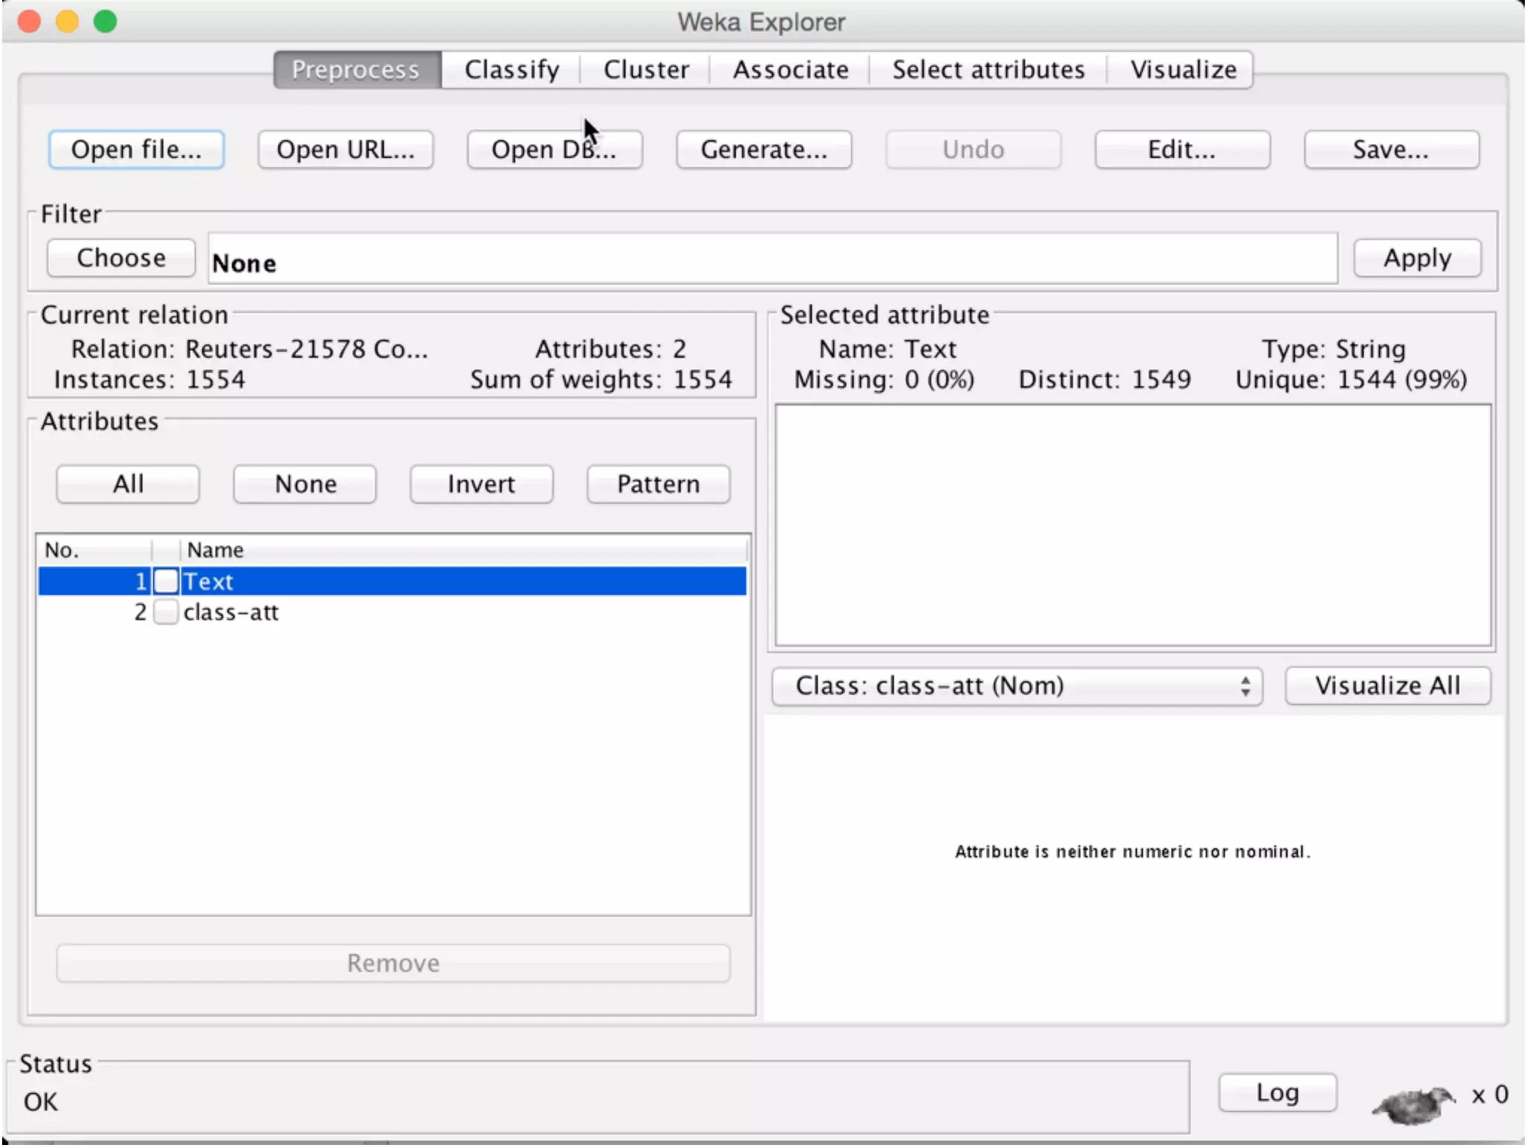
Task: Click the Visualize All button
Action: (1387, 686)
